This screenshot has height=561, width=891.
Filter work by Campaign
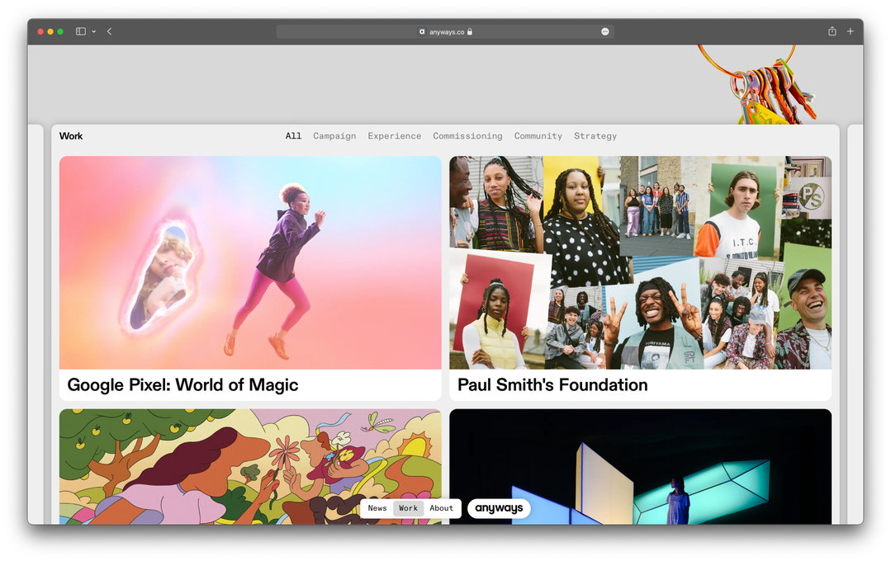[x=334, y=135]
